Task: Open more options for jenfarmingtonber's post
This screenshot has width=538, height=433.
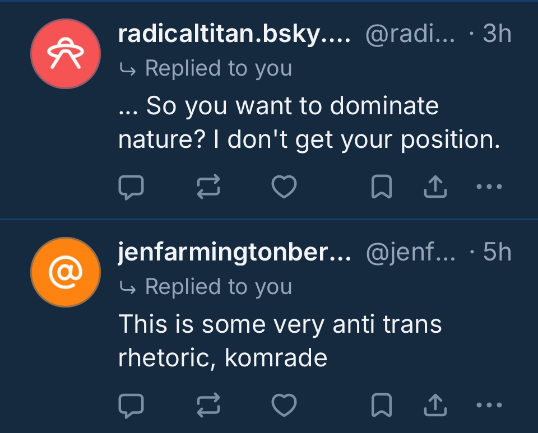Action: (489, 404)
